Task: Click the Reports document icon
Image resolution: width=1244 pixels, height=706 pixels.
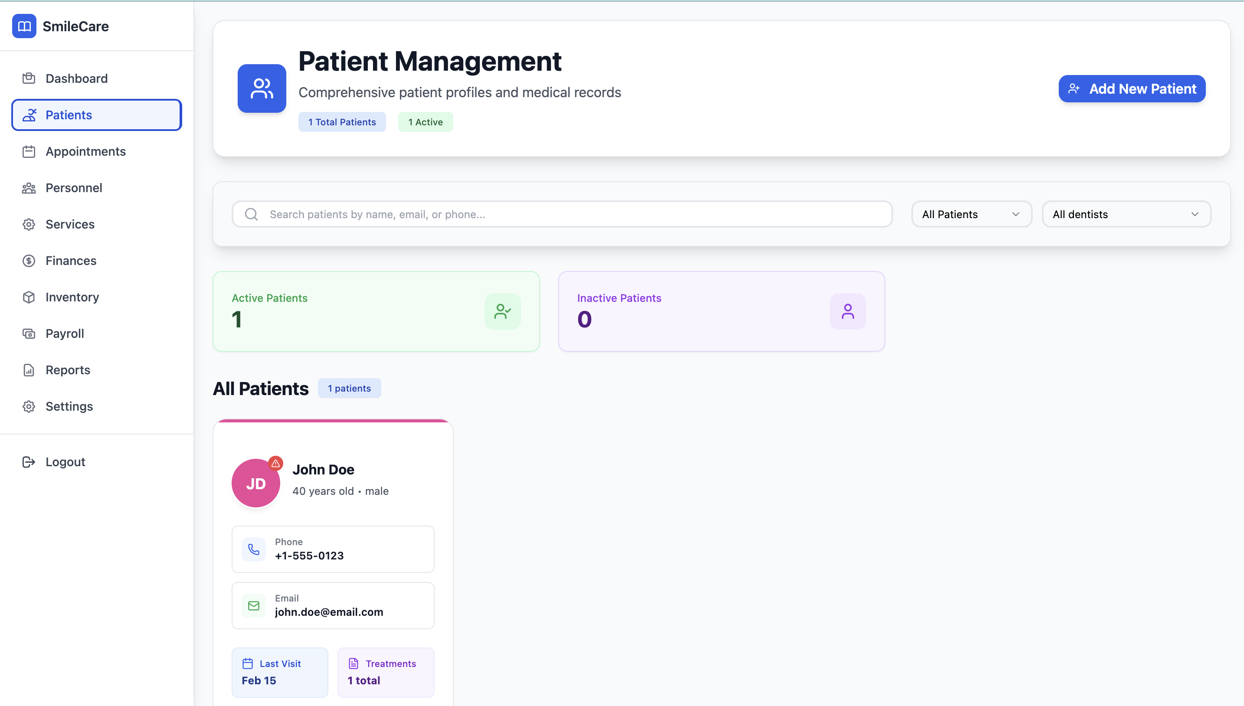Action: (x=29, y=370)
